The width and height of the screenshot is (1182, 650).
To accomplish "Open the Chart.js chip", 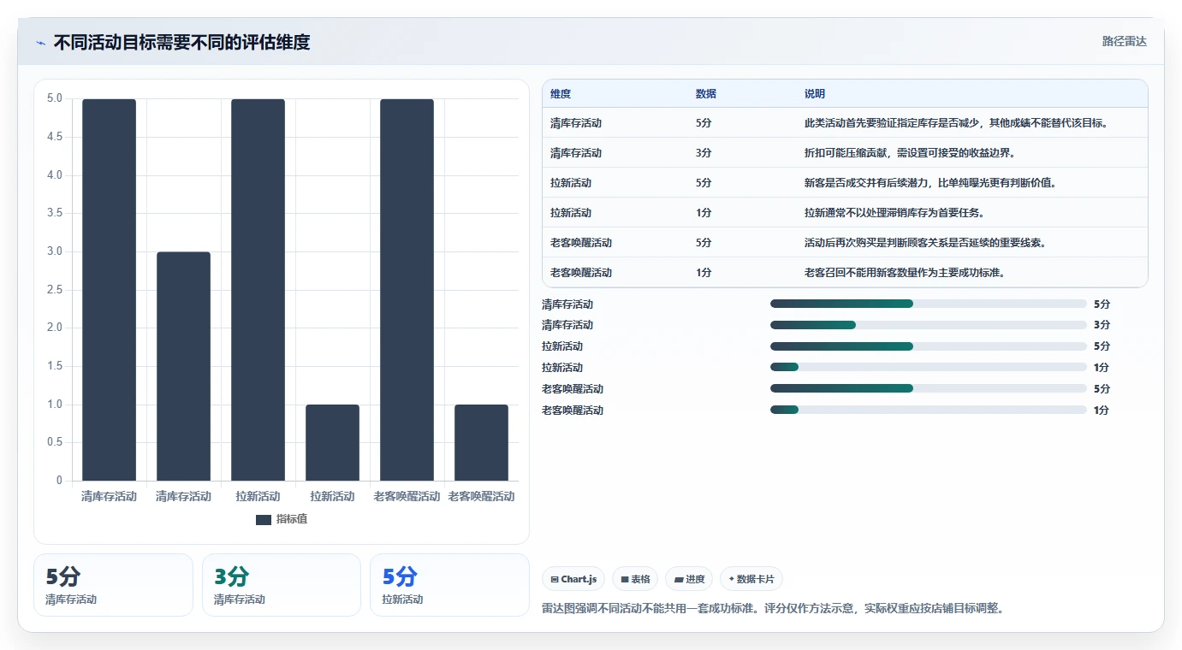I will (573, 579).
